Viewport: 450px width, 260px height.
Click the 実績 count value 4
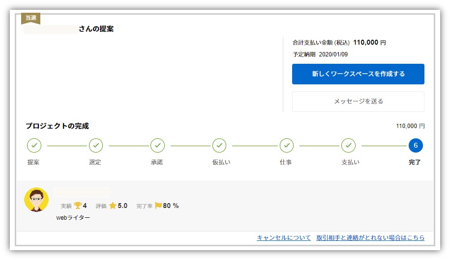(x=85, y=206)
